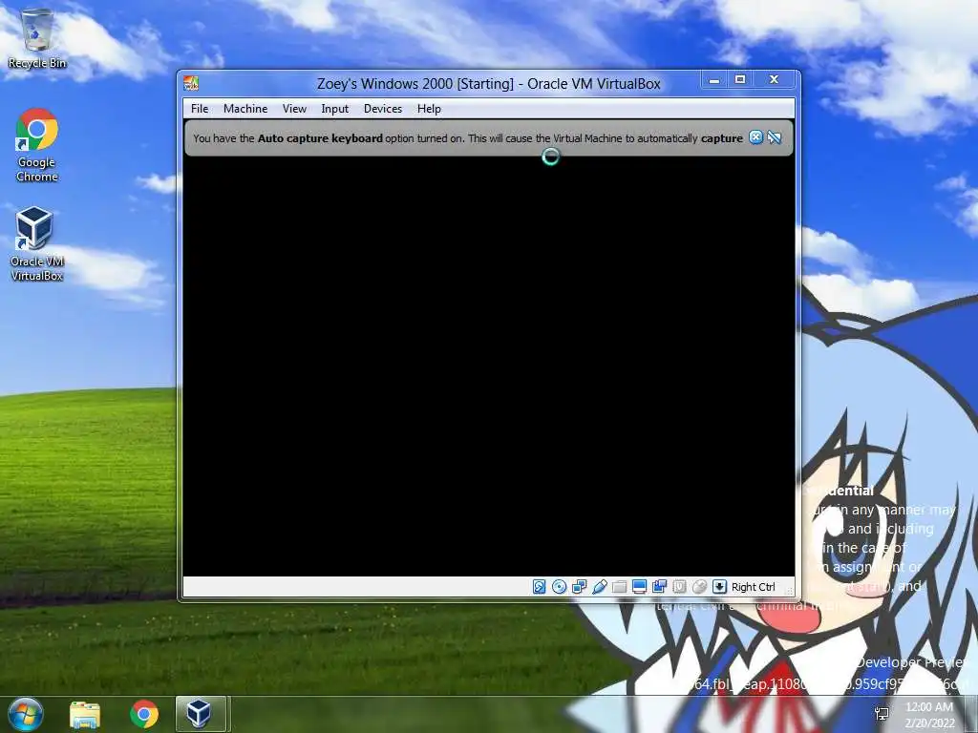Select the Oracle VM VirtualBox desktop shortcut
The width and height of the screenshot is (978, 733).
[37, 243]
